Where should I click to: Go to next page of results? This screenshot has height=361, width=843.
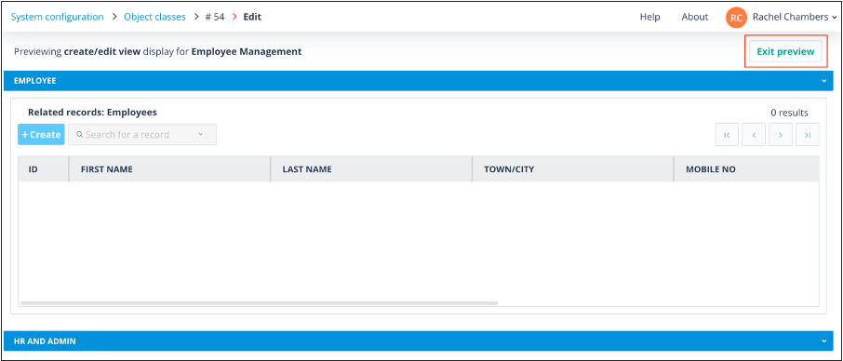781,135
